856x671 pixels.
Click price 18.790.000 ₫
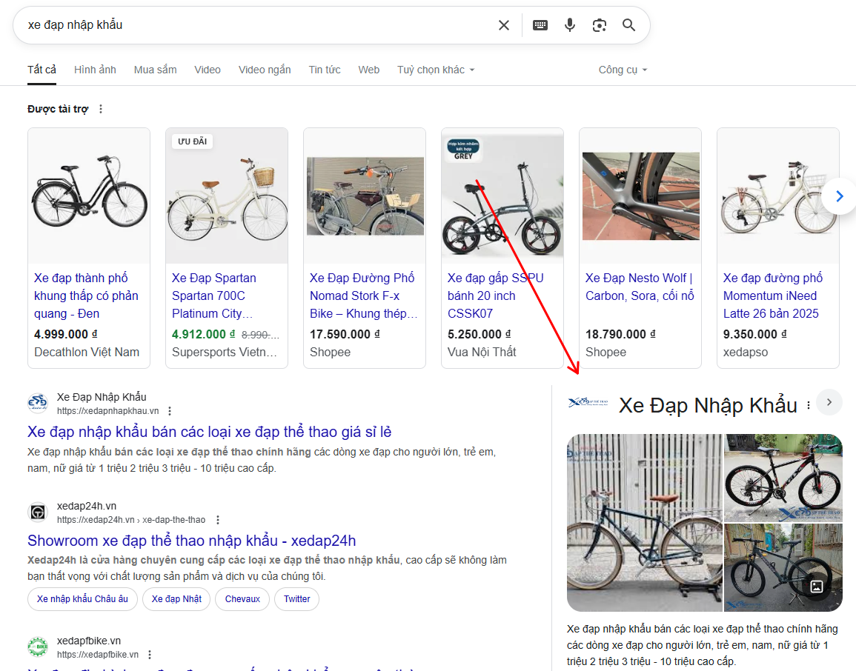click(x=621, y=334)
